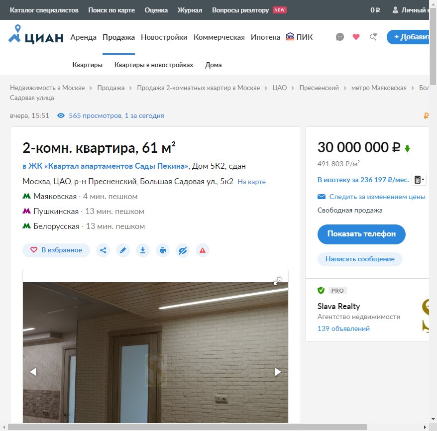The image size is (437, 431).
Task: Print the listing using printer icon
Action: coord(163,250)
